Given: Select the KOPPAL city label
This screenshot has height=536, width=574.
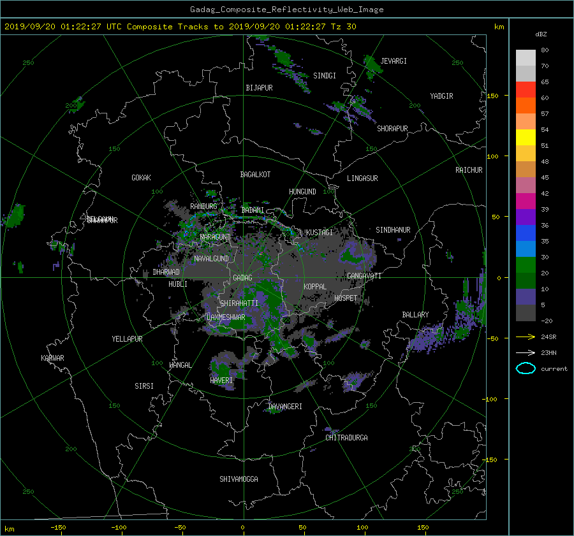Looking at the screenshot, I should pyautogui.click(x=315, y=287).
